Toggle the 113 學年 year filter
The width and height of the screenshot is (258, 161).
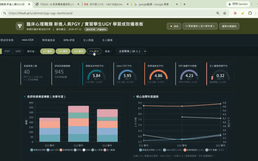tap(79, 51)
